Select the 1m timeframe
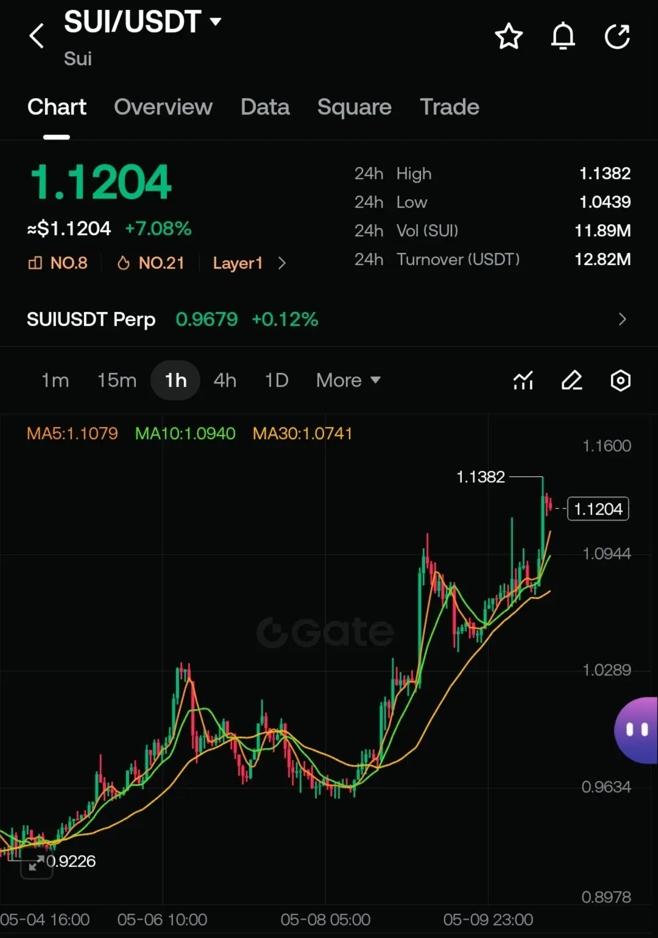 pos(55,381)
